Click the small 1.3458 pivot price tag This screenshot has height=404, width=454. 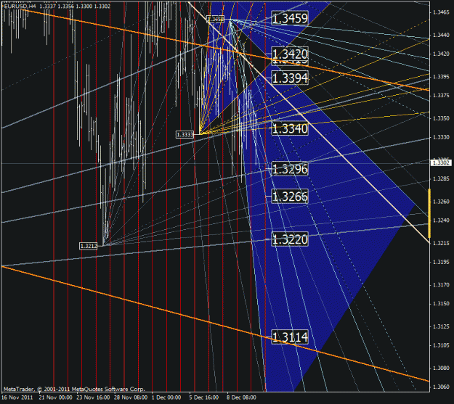click(215, 19)
